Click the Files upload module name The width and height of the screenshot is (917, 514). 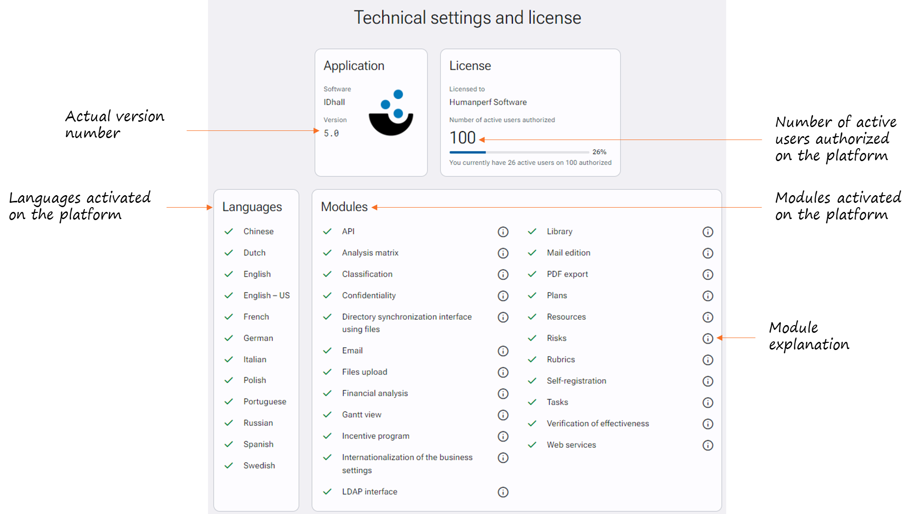(364, 372)
